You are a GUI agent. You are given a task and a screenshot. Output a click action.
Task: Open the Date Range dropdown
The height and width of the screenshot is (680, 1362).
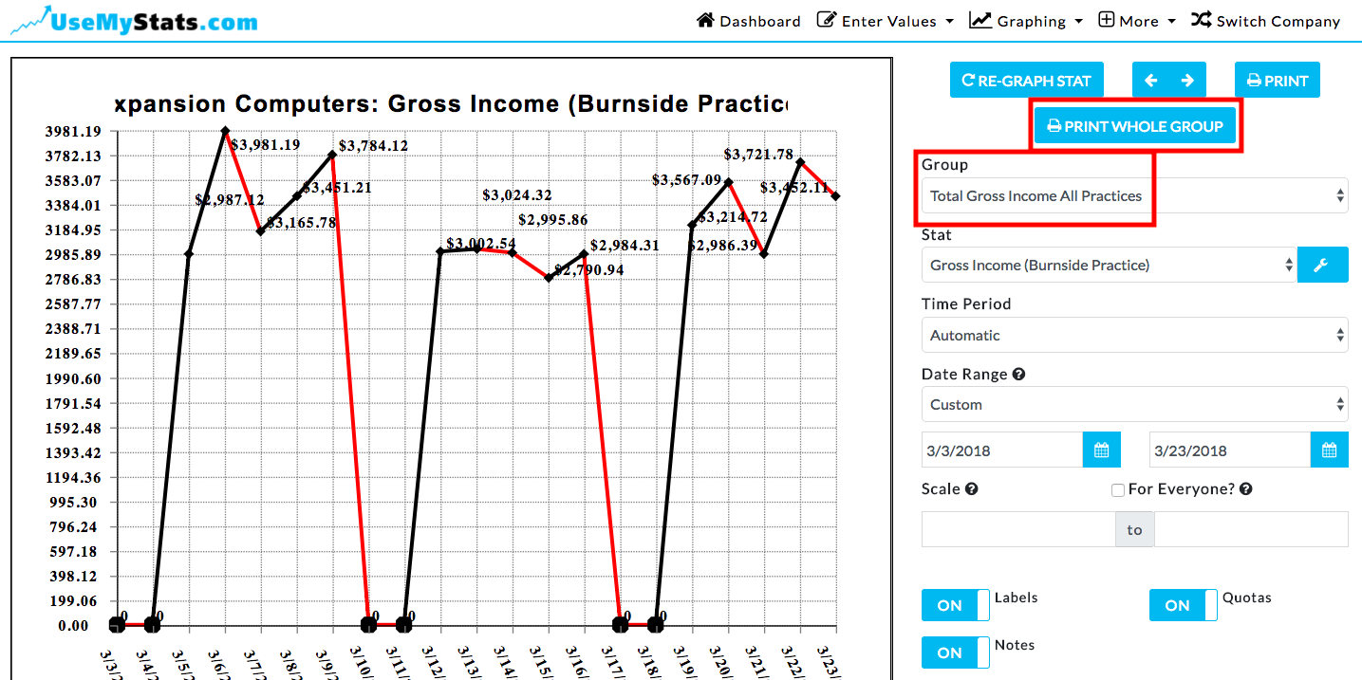click(1134, 404)
